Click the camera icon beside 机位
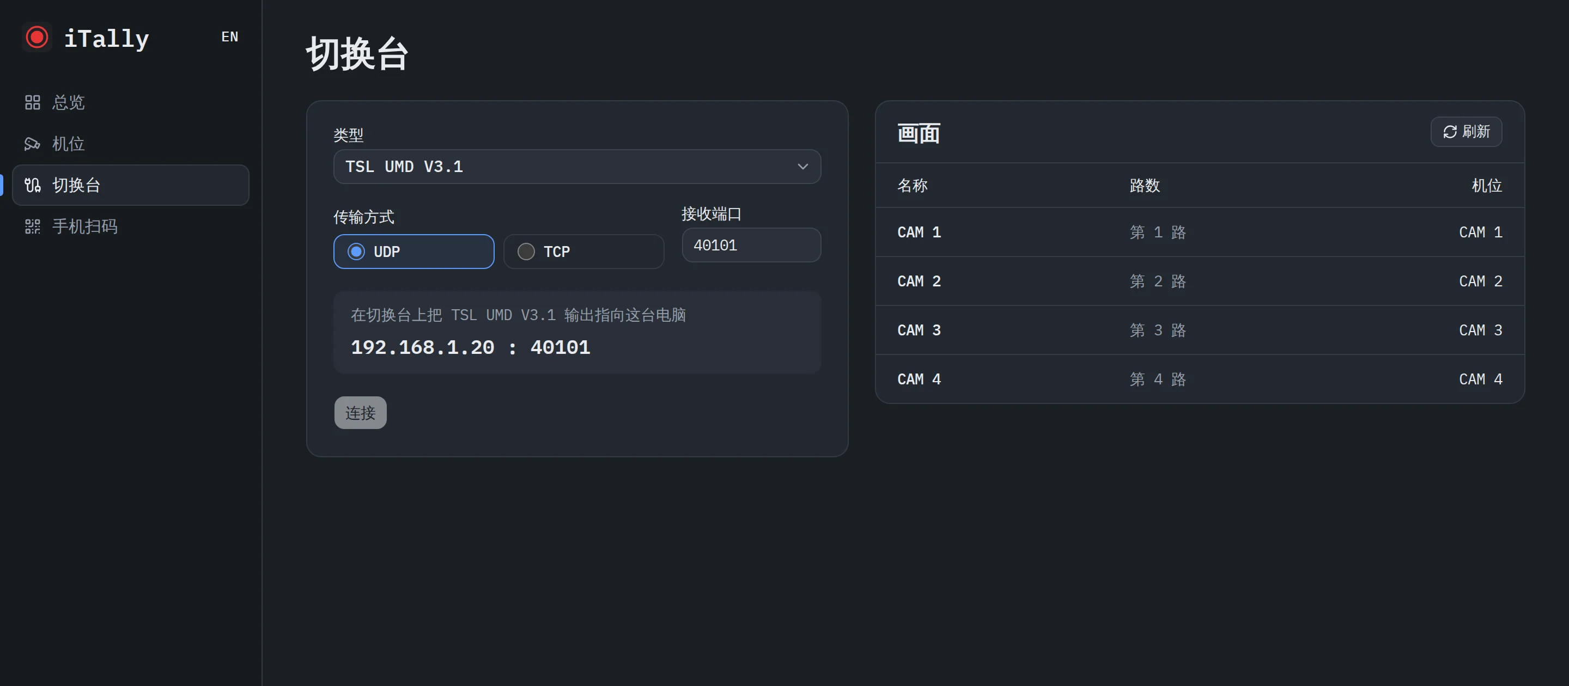 (x=32, y=144)
